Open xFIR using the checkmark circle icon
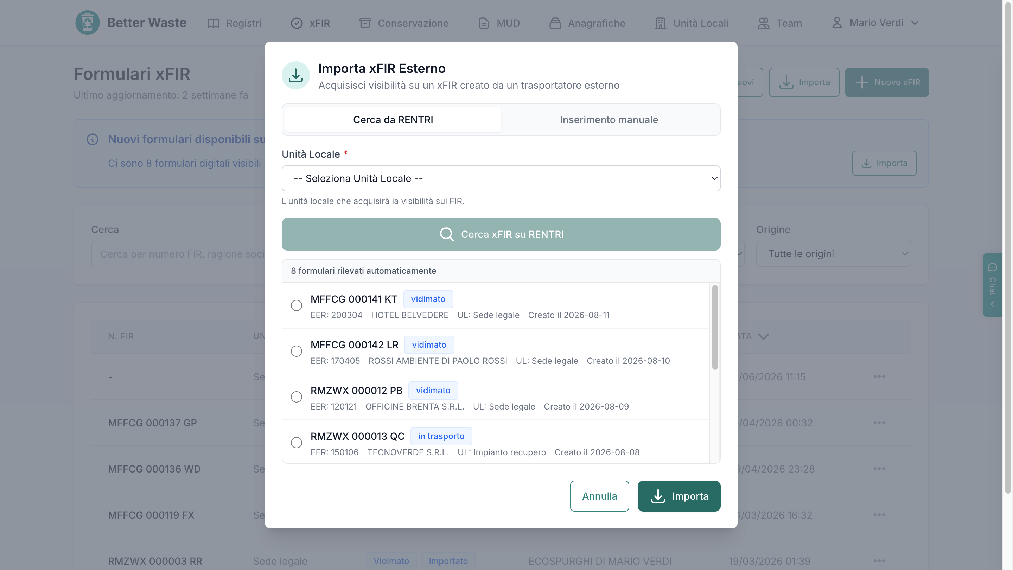This screenshot has width=1013, height=570. click(297, 23)
